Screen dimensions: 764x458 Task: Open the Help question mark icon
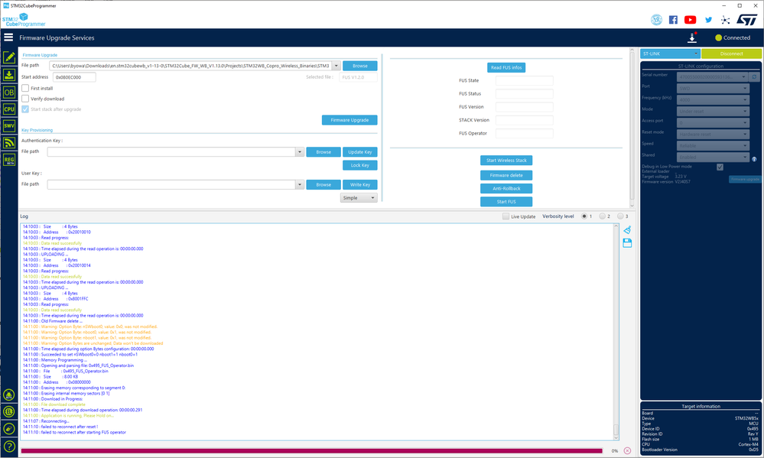click(x=8, y=447)
